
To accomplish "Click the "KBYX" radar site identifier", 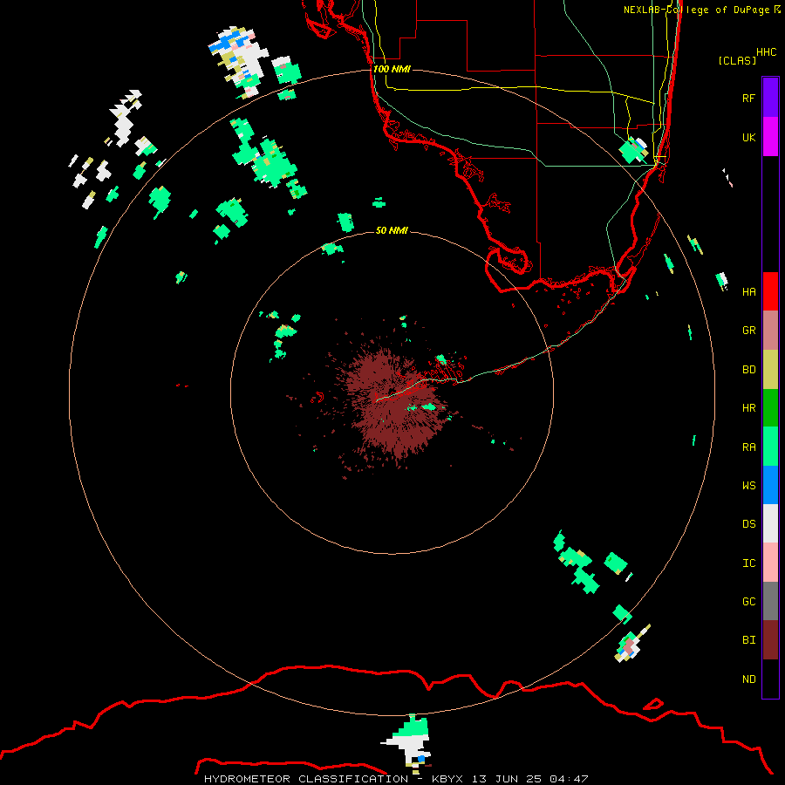I will pyautogui.click(x=447, y=779).
